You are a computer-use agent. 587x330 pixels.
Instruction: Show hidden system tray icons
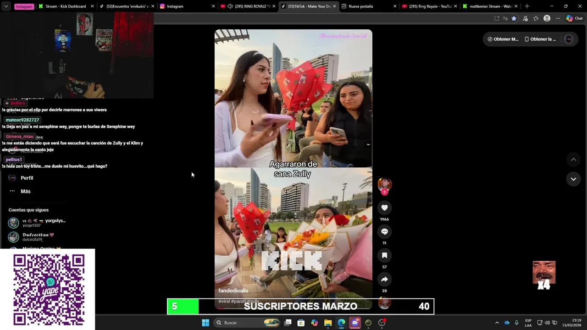pos(497,323)
